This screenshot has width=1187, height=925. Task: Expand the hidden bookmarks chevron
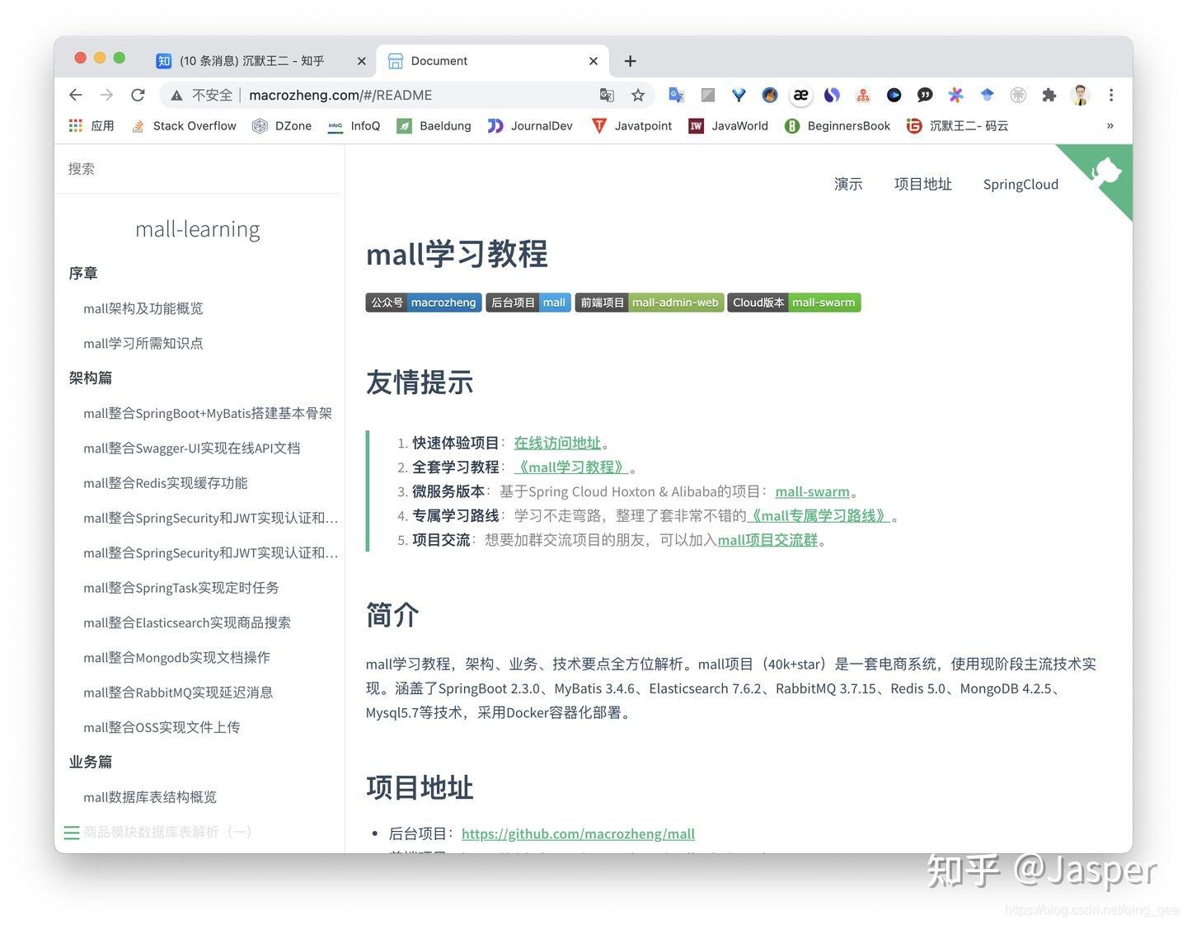coord(1110,125)
